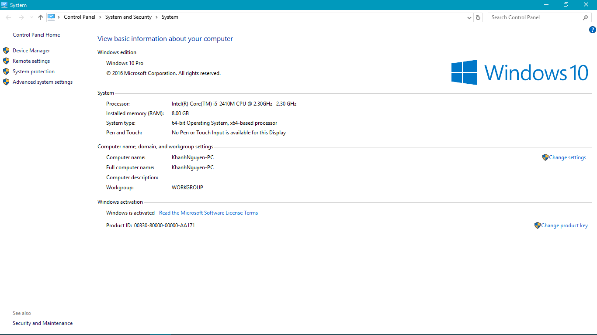Expand the address bar history dropdown

(x=469, y=17)
